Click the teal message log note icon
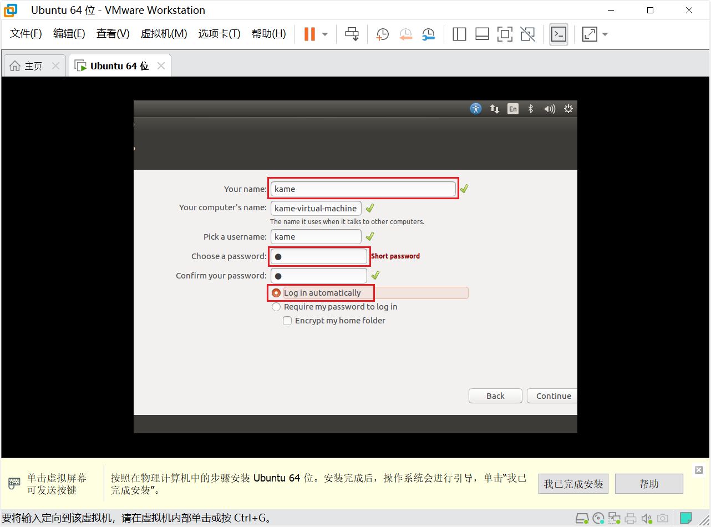Image resolution: width=711 pixels, height=527 pixels. 686,518
